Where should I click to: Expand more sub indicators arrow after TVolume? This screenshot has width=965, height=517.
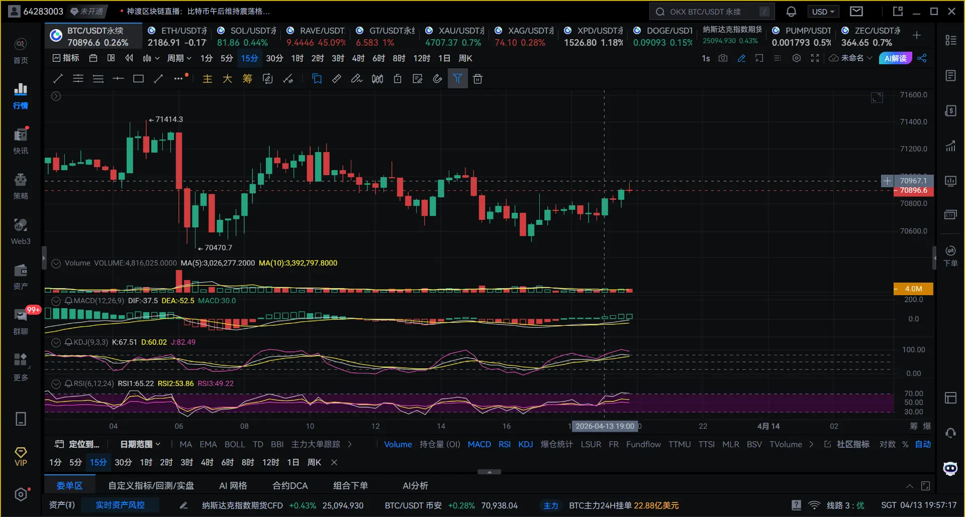(x=811, y=444)
